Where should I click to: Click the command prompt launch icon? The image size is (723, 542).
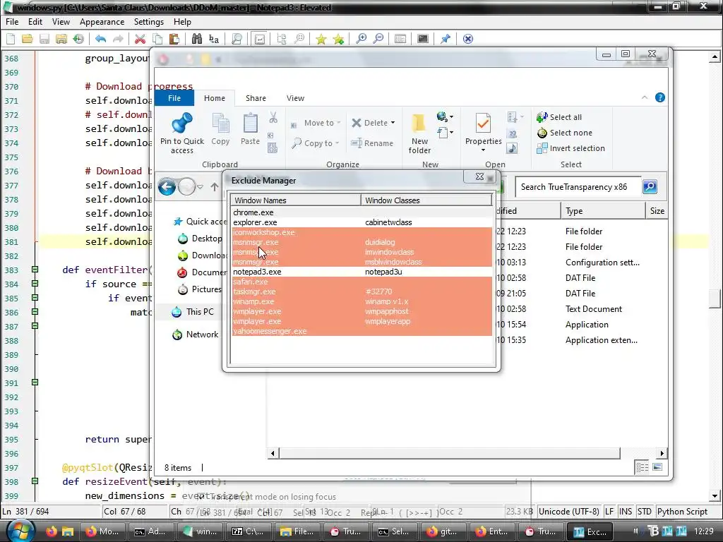[423, 39]
